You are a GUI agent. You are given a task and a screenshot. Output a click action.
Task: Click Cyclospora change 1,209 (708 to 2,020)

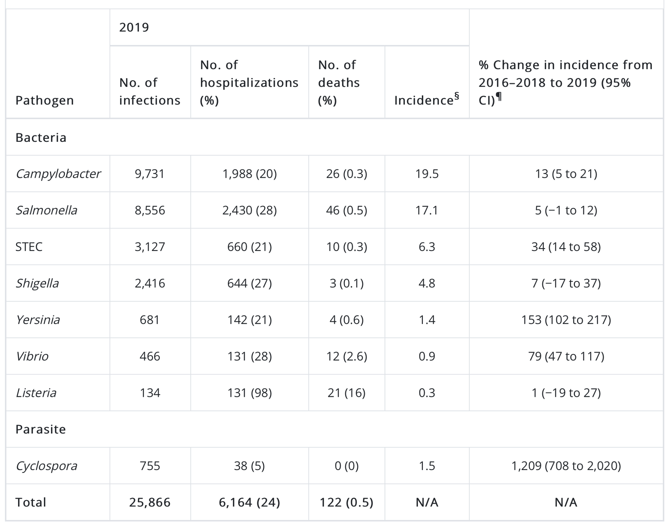(566, 466)
